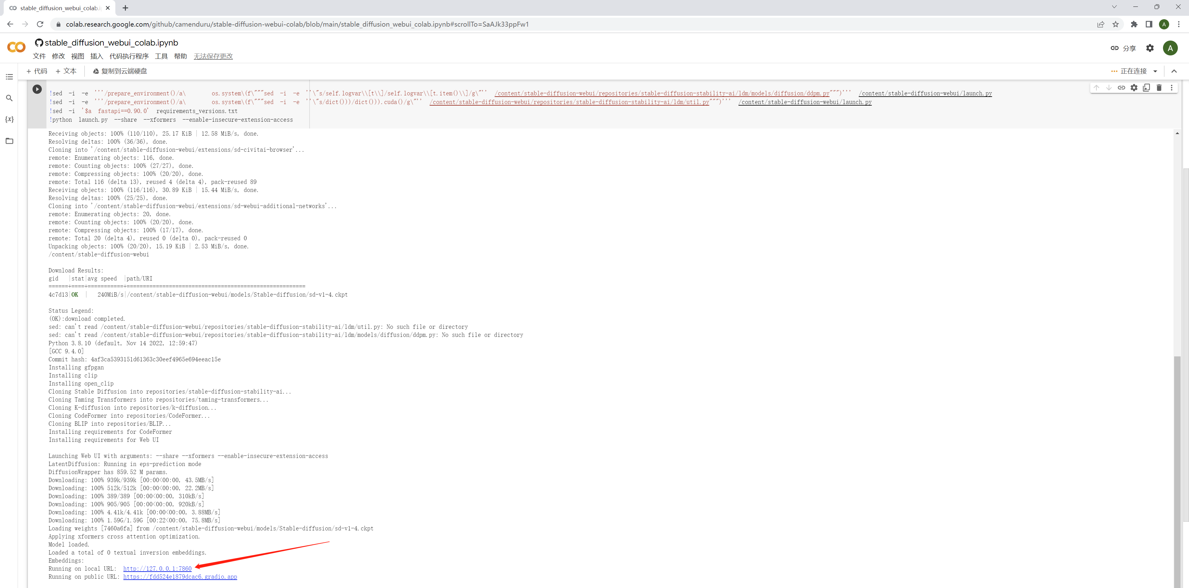Click the browser address bar

572,24
